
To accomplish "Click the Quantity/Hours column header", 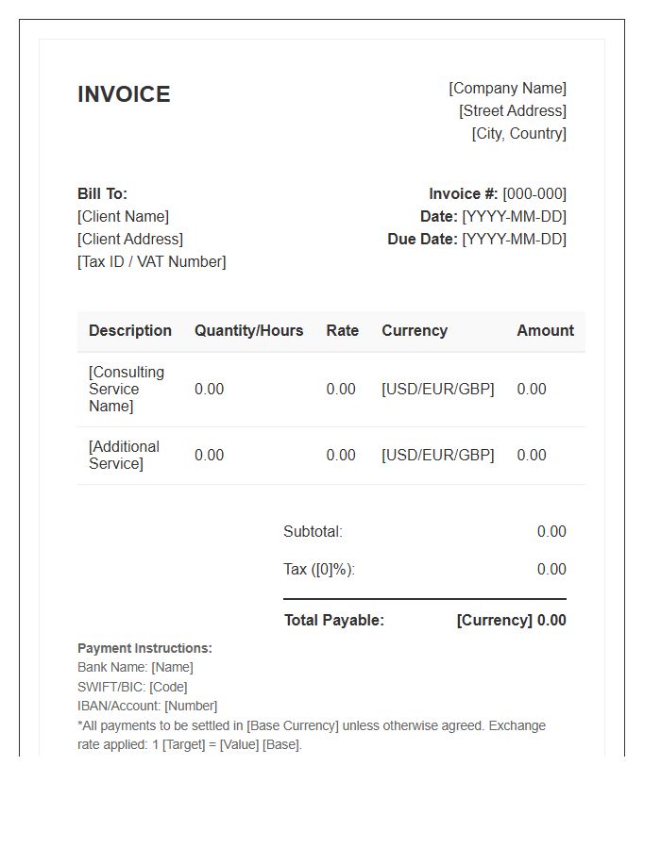I will tap(248, 331).
